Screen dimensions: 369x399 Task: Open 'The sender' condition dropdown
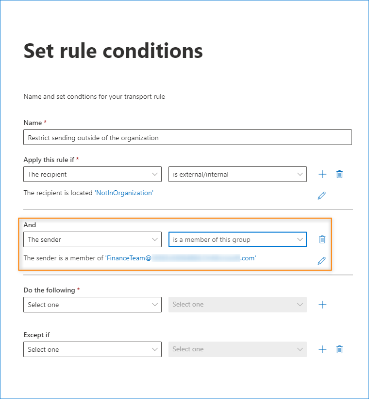[x=92, y=239]
